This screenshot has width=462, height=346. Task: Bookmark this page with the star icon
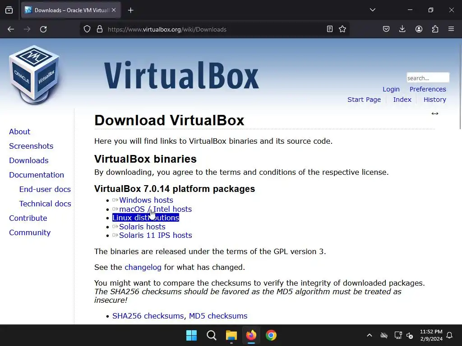342,29
